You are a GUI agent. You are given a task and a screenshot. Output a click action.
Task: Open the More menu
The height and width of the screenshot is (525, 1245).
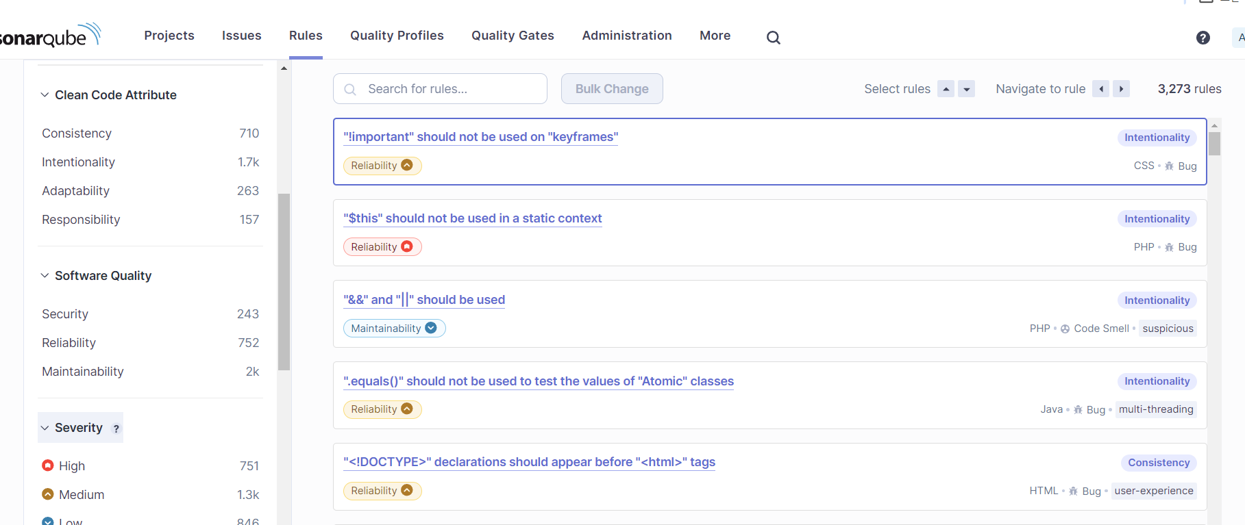coord(715,36)
